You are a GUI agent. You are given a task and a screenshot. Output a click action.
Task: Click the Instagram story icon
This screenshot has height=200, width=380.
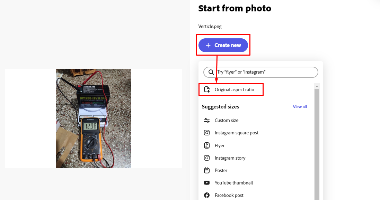[207, 158]
